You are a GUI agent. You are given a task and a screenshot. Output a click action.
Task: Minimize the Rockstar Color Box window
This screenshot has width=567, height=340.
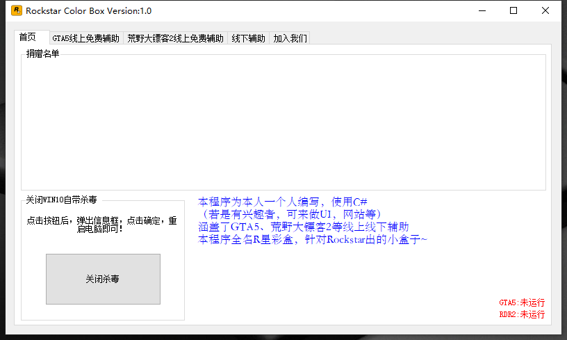pos(482,11)
